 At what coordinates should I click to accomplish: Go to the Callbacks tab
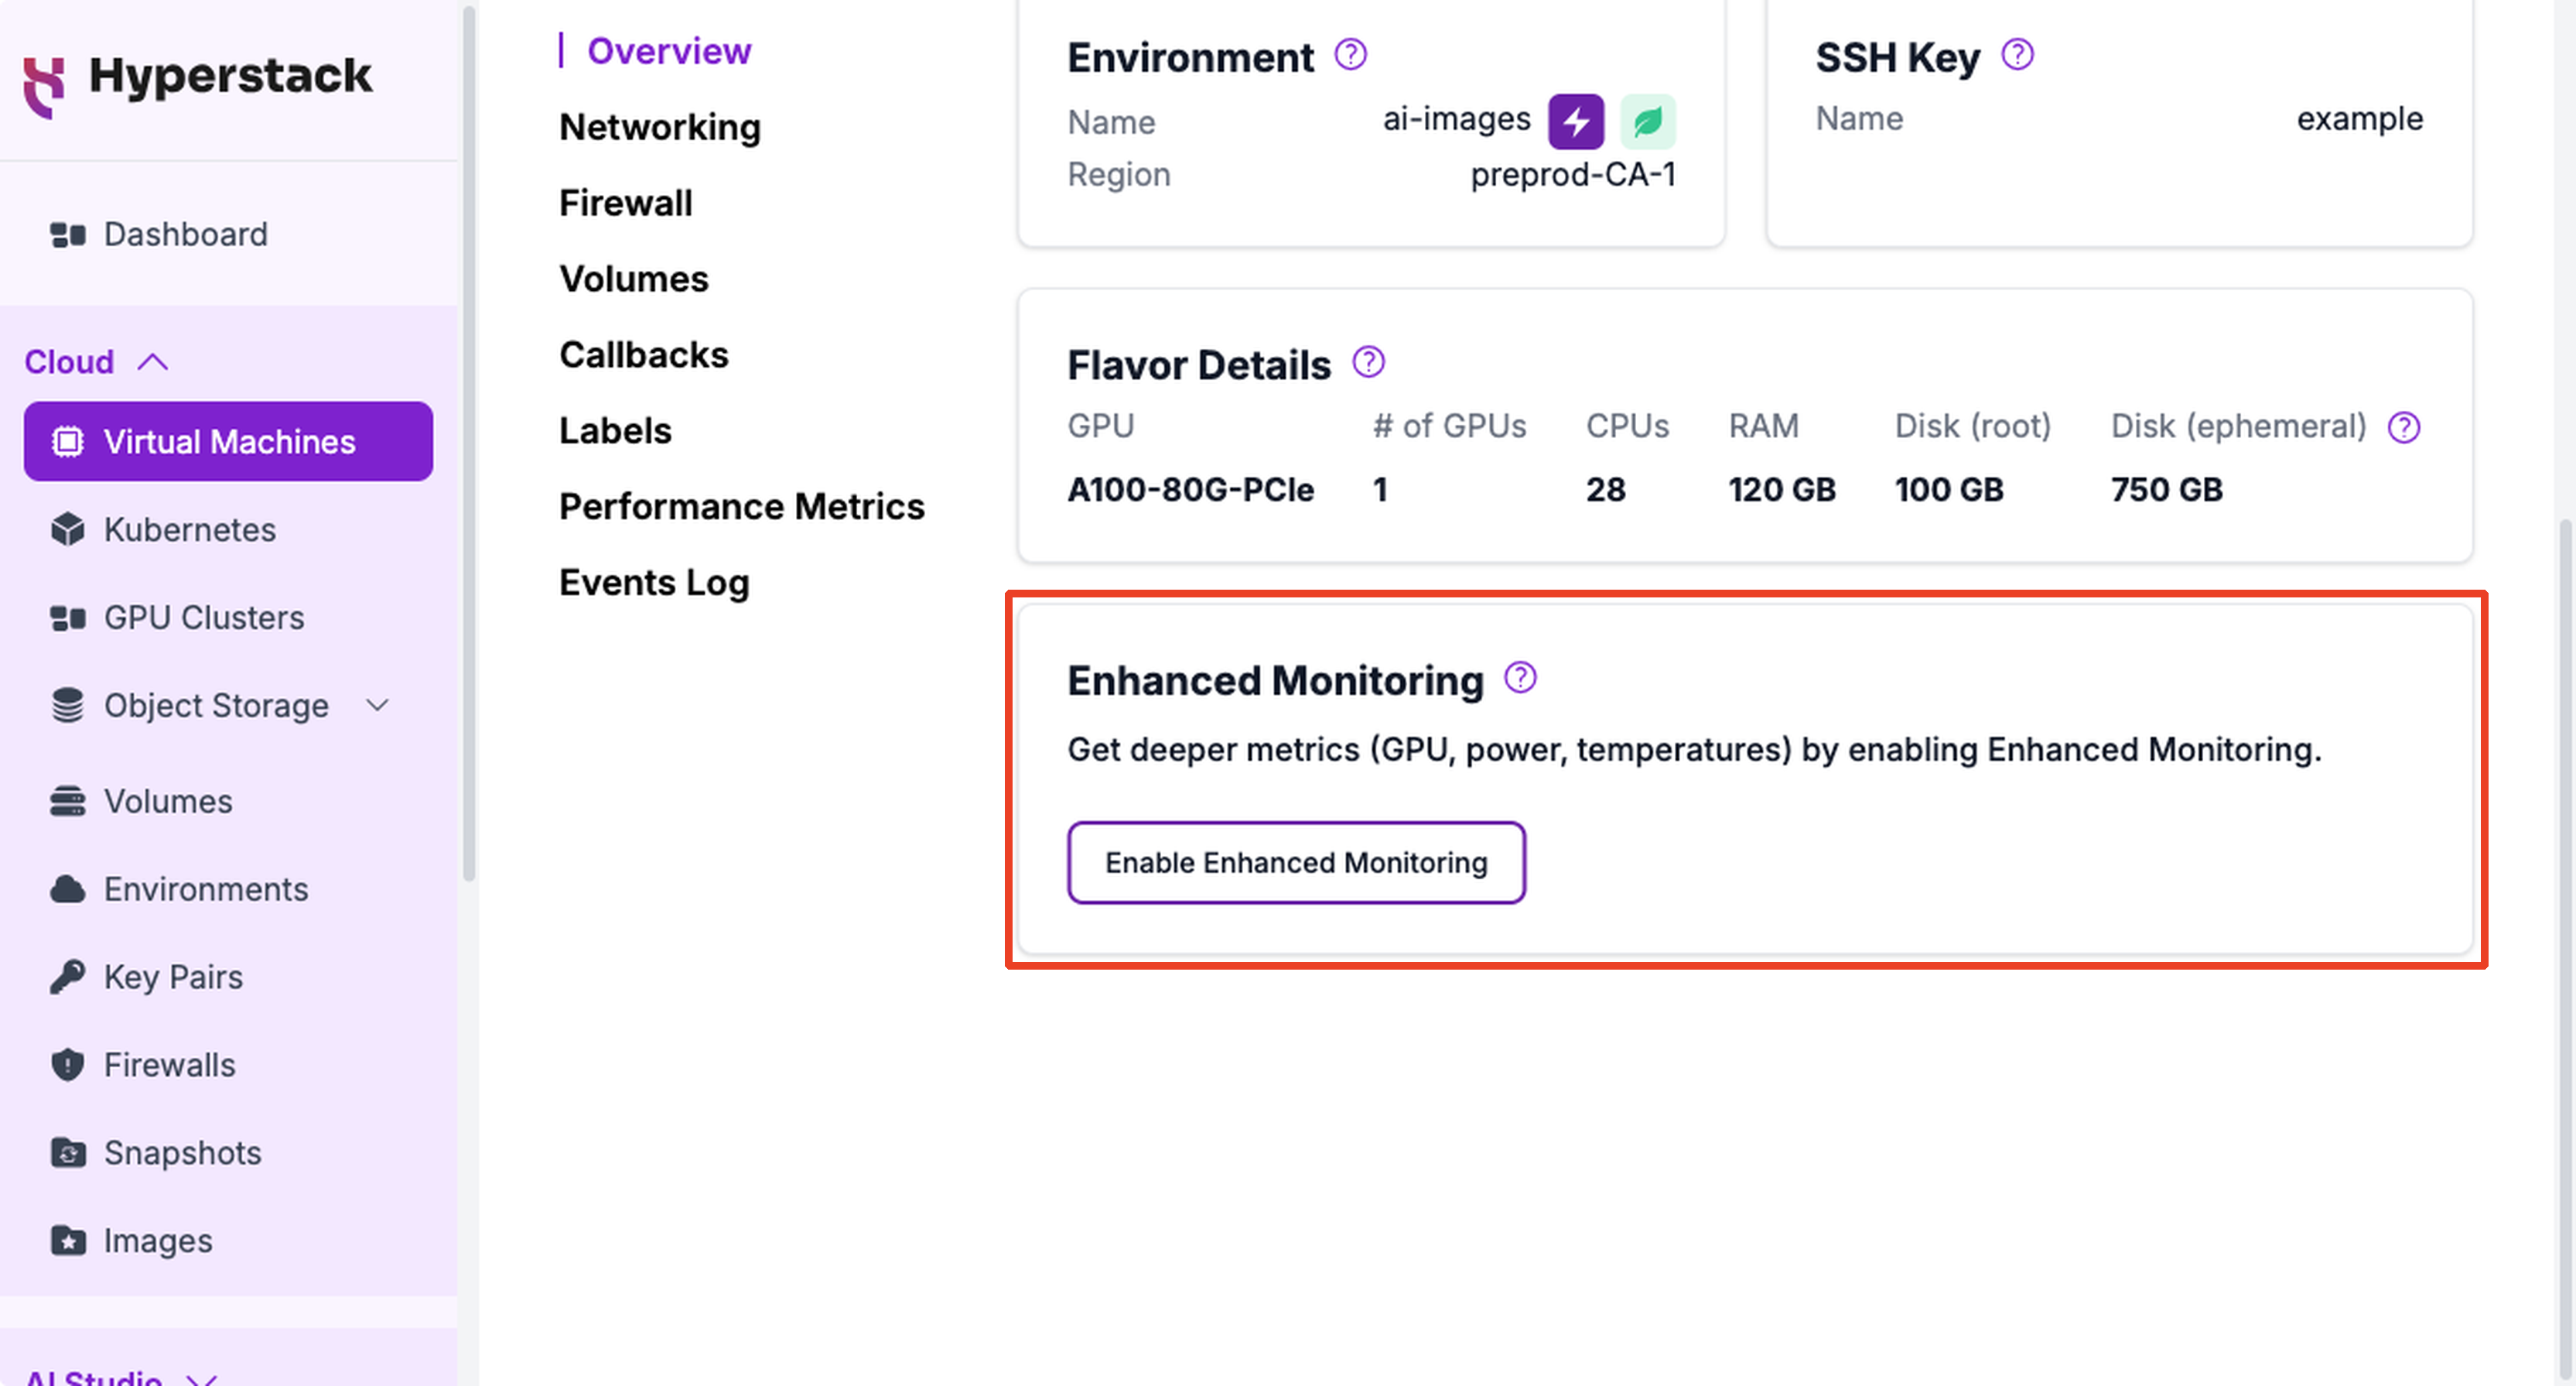click(x=643, y=355)
